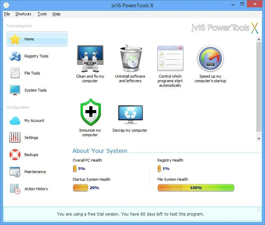Click the scroll up arrow of tools panel
265x225 pixels.
(x=259, y=39)
